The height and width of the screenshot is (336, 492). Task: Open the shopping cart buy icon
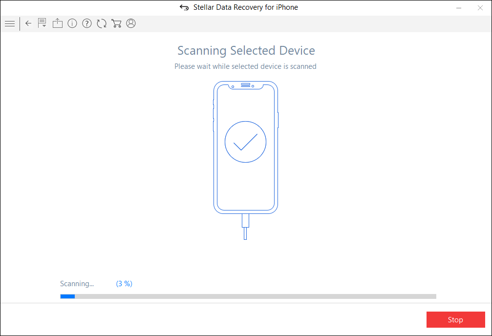point(116,23)
